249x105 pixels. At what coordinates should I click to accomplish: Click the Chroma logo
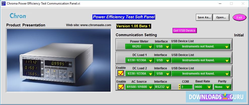point(18,16)
